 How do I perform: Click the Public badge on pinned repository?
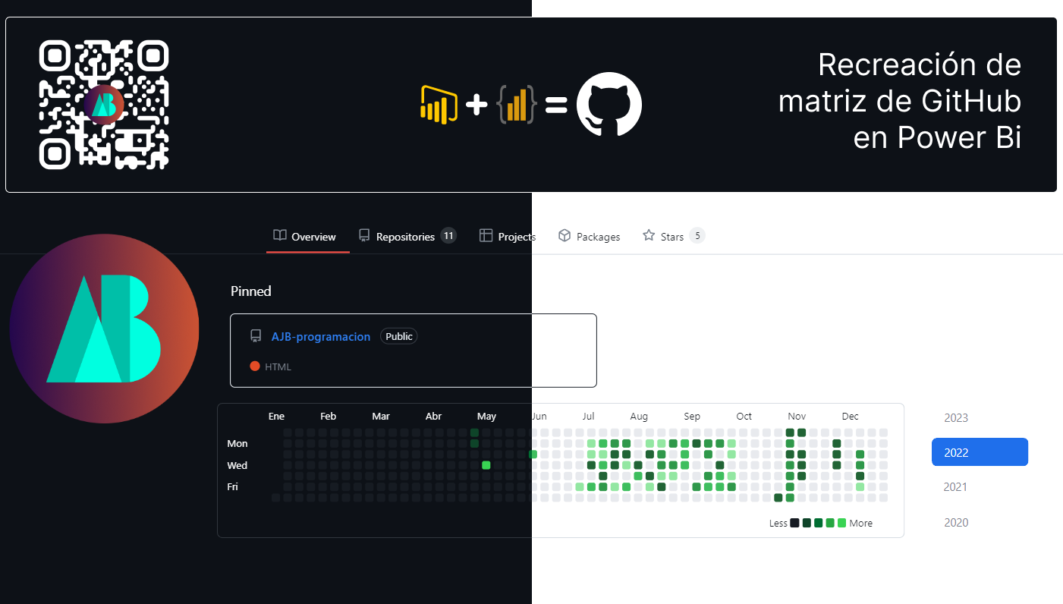pyautogui.click(x=398, y=336)
